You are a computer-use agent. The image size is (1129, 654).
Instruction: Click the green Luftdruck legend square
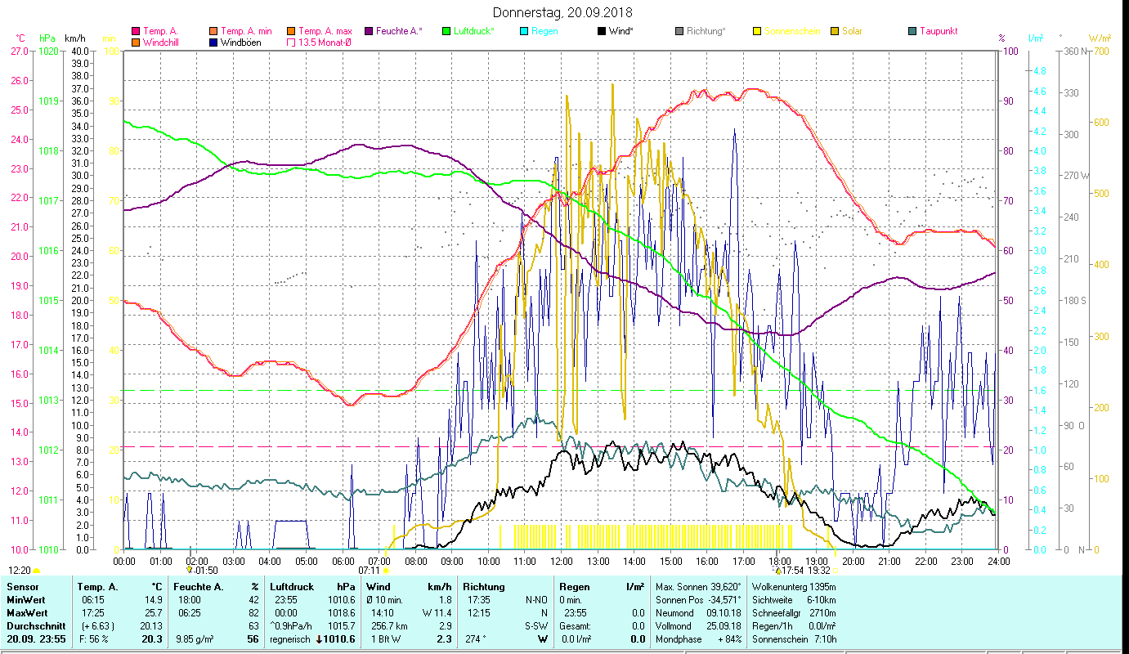click(446, 31)
